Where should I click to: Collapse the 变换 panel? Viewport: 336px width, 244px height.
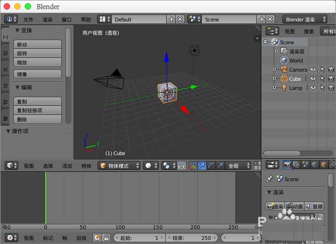pos(17,31)
